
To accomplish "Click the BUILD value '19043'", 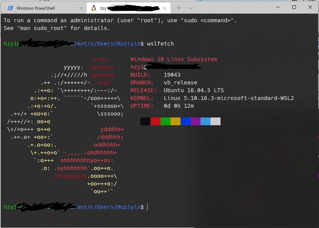I will point(172,75).
